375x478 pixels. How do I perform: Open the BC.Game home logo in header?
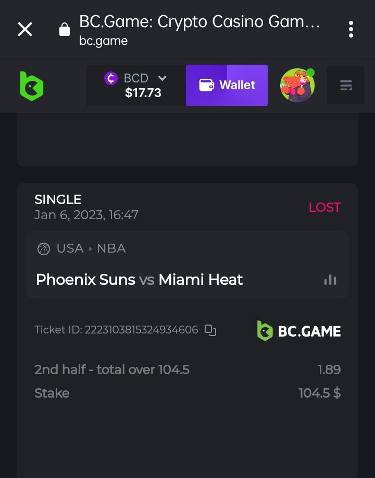point(31,86)
